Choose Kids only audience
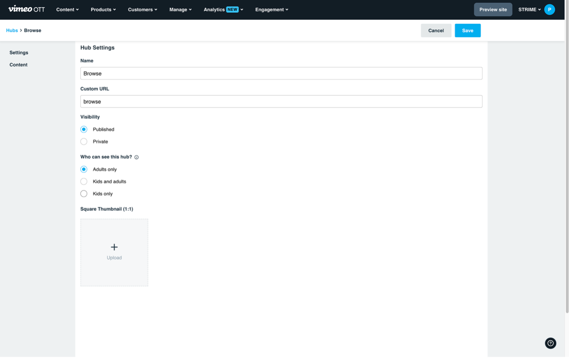This screenshot has width=569, height=358. point(84,194)
